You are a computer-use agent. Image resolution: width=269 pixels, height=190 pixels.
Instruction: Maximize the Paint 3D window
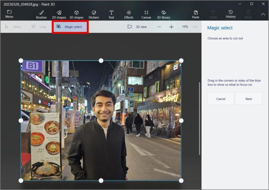click(x=251, y=4)
